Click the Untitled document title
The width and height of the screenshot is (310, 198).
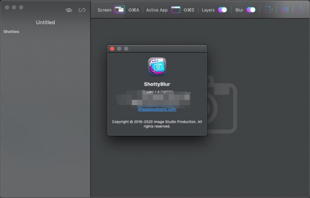(45, 22)
